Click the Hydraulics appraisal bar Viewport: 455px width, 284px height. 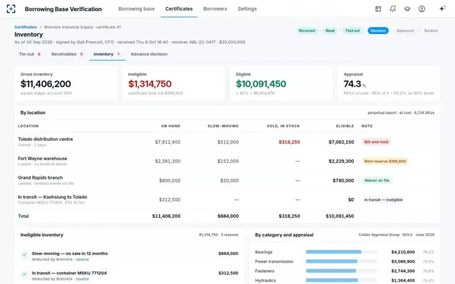341,280
